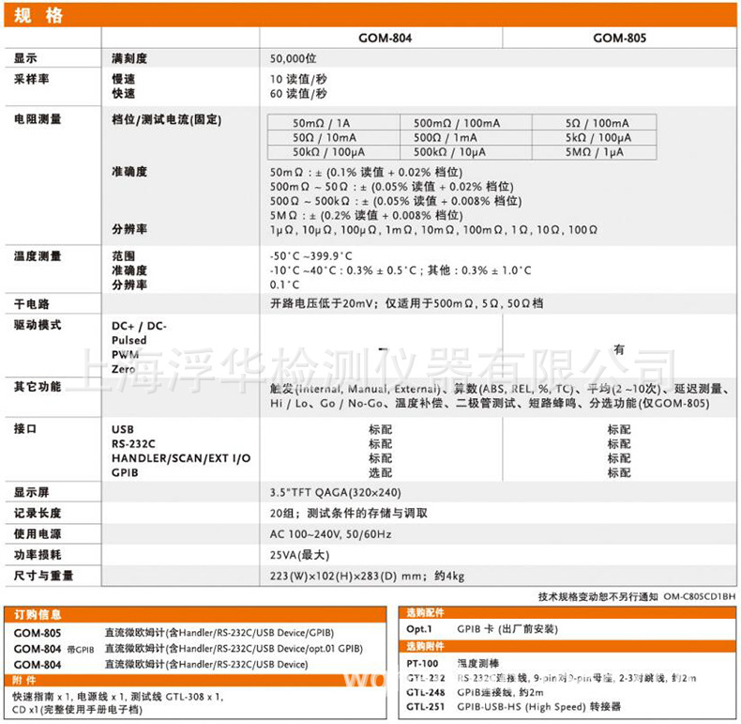Select the AC 100~240V, 50/60Hz value

[330, 534]
